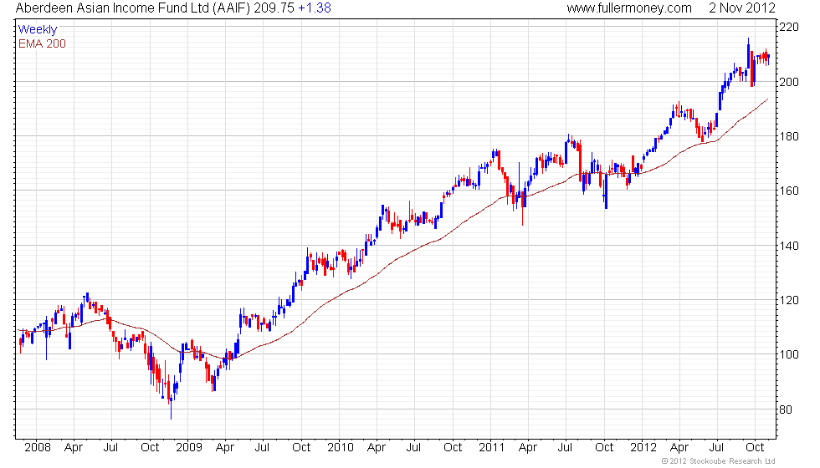
Task: Click the 2008 year axis label
Action: tap(38, 447)
